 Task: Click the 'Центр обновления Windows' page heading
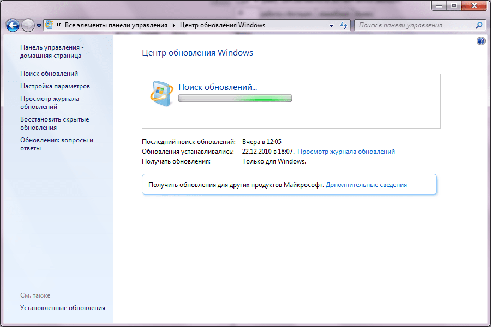pyautogui.click(x=197, y=52)
